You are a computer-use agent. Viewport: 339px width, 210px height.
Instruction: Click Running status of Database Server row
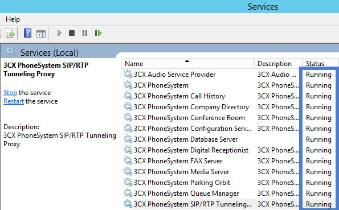tap(318, 139)
